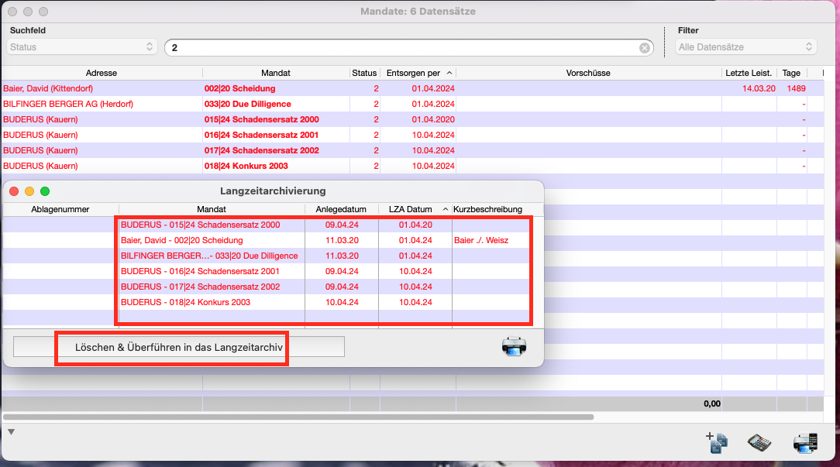This screenshot has width=840, height=467.
Task: Click Löschen & Überführen in das Langzeitarchiv button
Action: (x=178, y=347)
